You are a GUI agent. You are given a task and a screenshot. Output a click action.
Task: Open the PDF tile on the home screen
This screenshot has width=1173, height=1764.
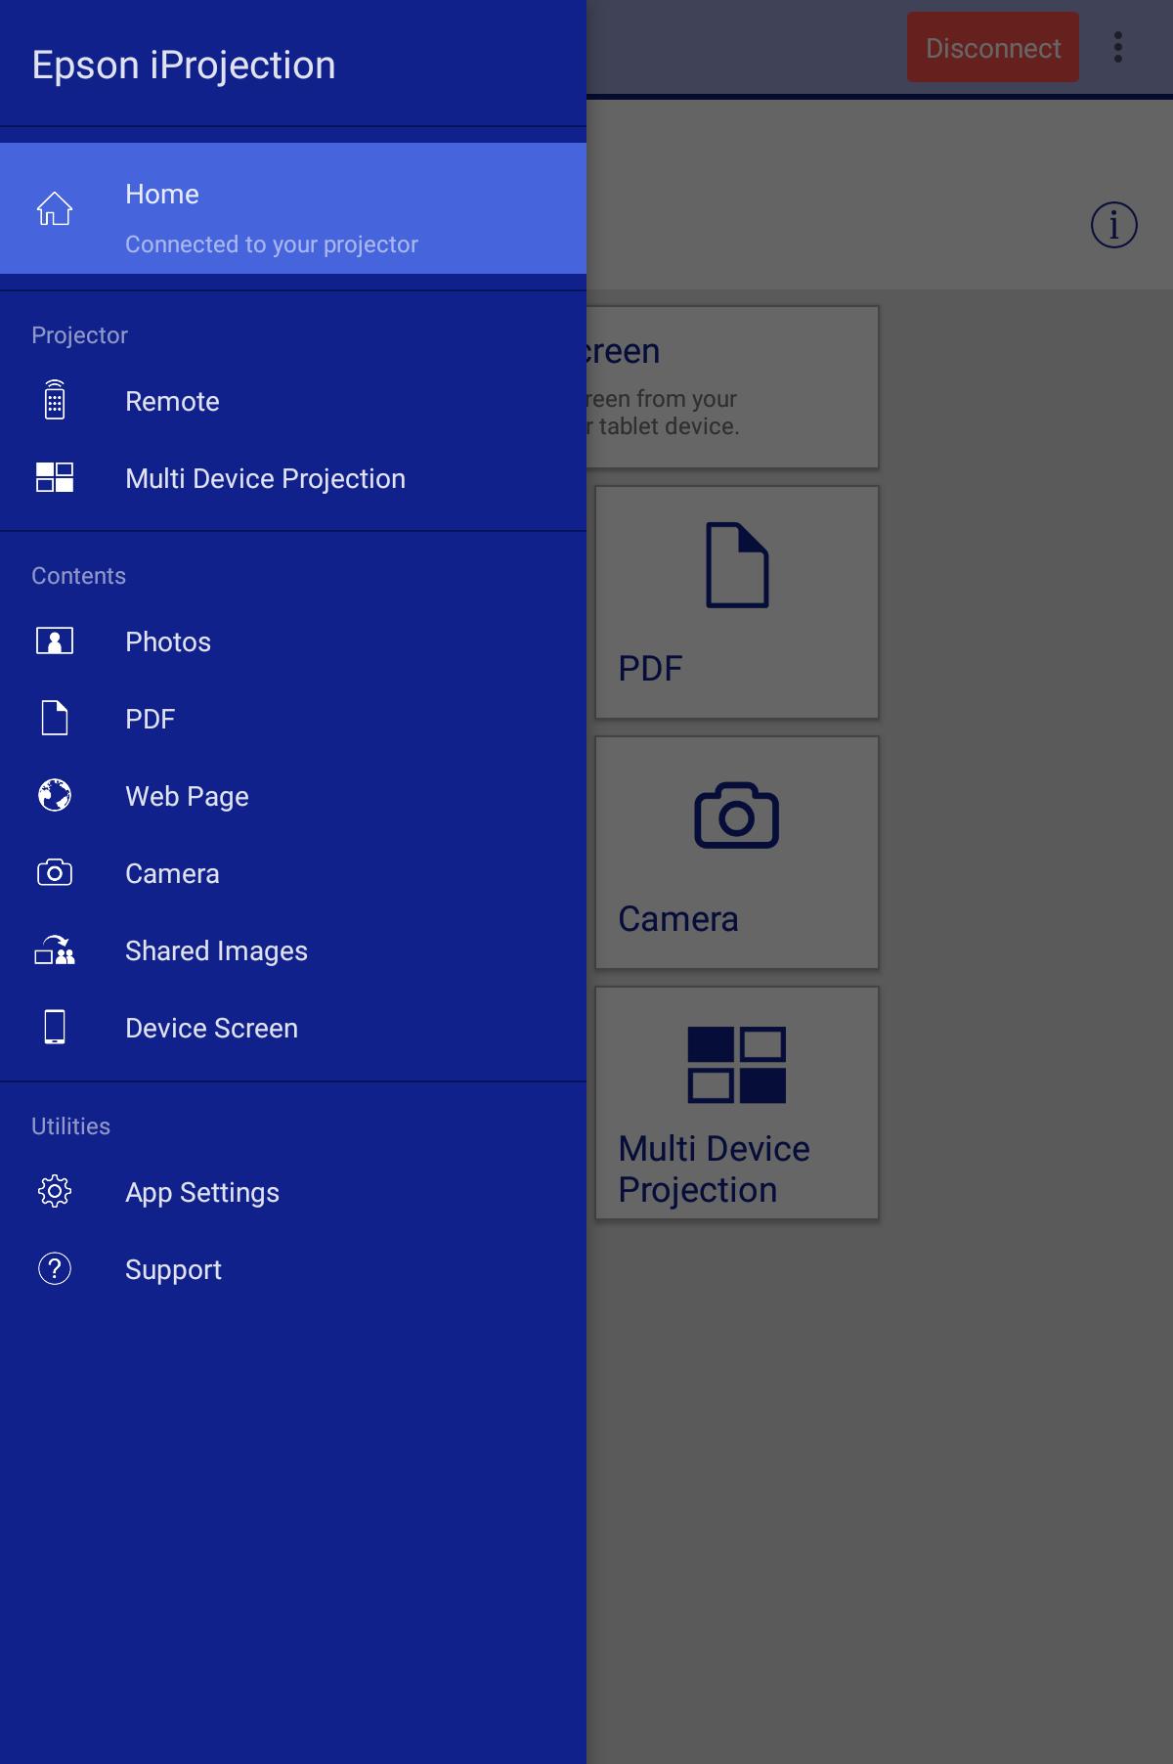pos(737,602)
